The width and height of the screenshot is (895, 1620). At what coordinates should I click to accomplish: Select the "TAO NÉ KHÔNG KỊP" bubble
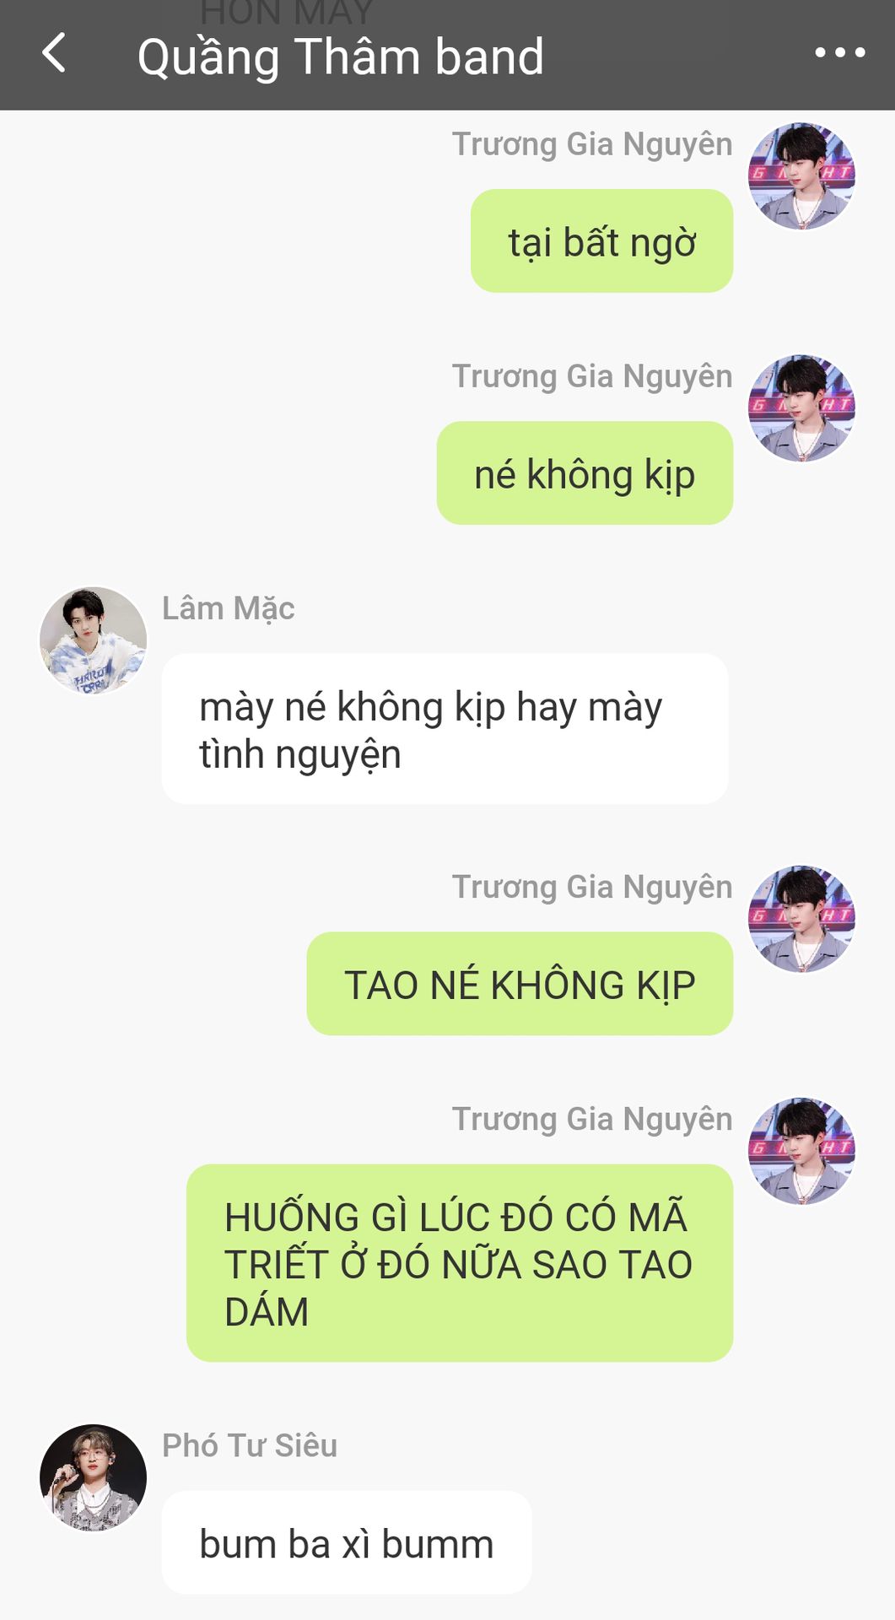coord(520,984)
